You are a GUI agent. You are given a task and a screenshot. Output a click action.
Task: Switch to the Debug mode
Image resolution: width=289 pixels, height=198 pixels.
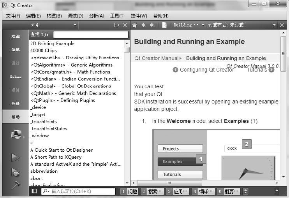pyautogui.click(x=16, y=77)
